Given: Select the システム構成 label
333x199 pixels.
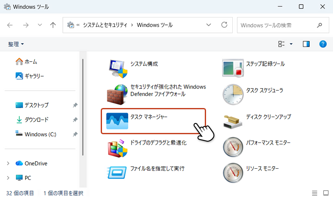Looking at the screenshot, I should click(144, 64).
